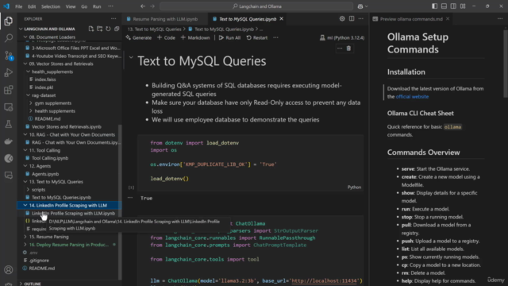Expand the 15. Resume Parsing folder
The image size is (508, 286).
pyautogui.click(x=25, y=237)
